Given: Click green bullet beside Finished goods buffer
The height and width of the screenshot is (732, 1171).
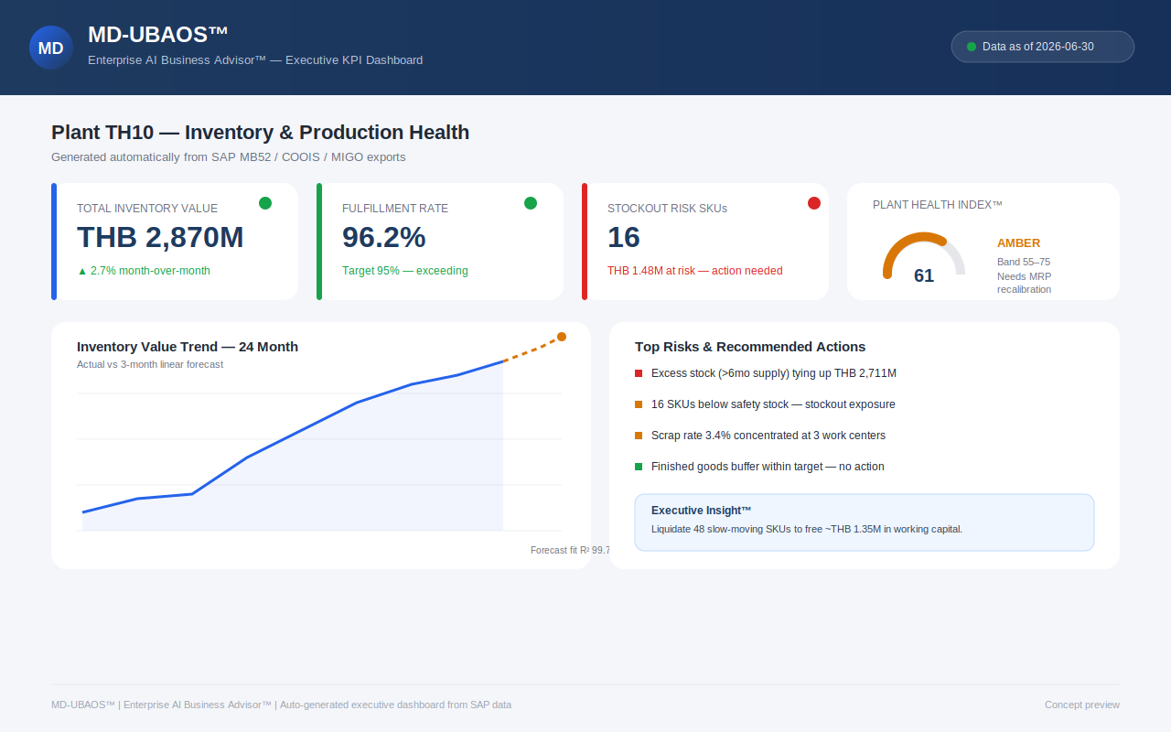Looking at the screenshot, I should tap(639, 467).
